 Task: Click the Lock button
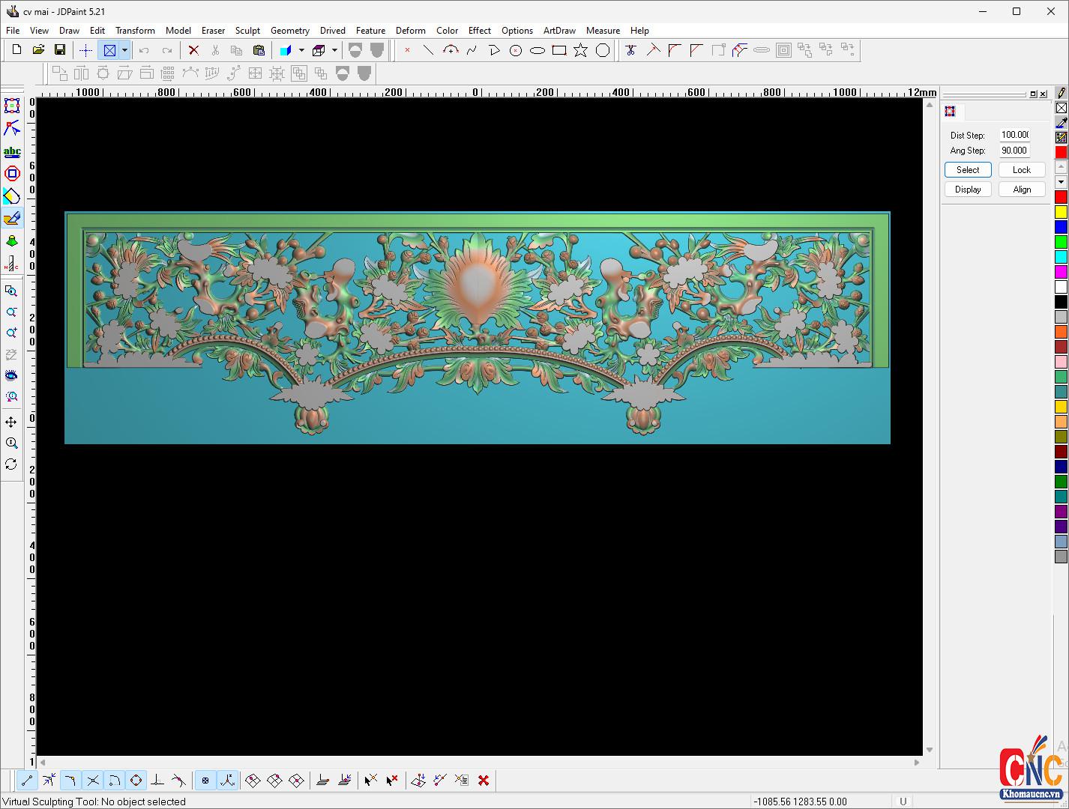click(1021, 170)
